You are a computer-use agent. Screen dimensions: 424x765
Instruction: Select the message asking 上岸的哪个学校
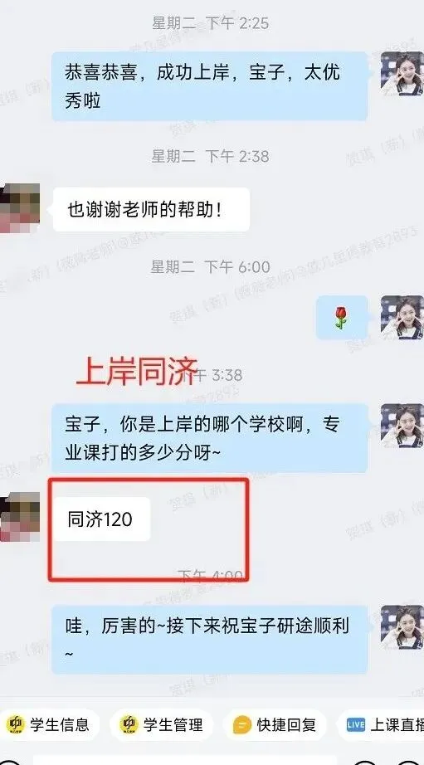[x=209, y=438]
